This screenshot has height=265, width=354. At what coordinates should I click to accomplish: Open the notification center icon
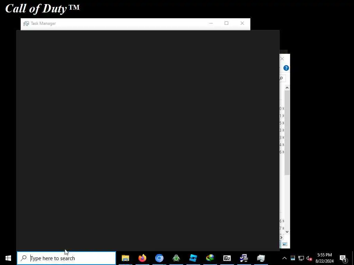[343, 258]
